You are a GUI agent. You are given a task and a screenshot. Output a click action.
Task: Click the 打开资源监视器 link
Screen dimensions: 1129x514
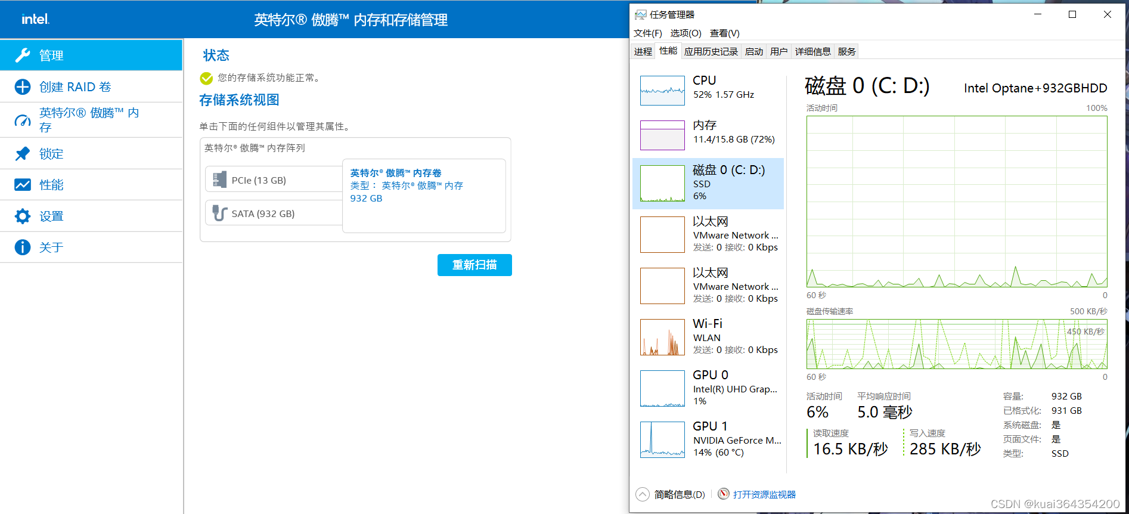click(764, 494)
